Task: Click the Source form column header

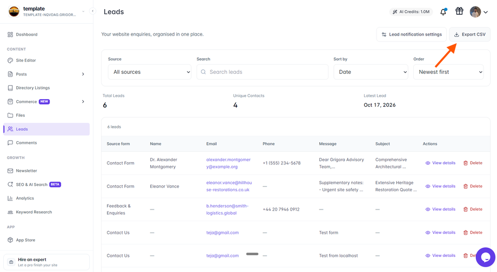Action: (x=118, y=144)
